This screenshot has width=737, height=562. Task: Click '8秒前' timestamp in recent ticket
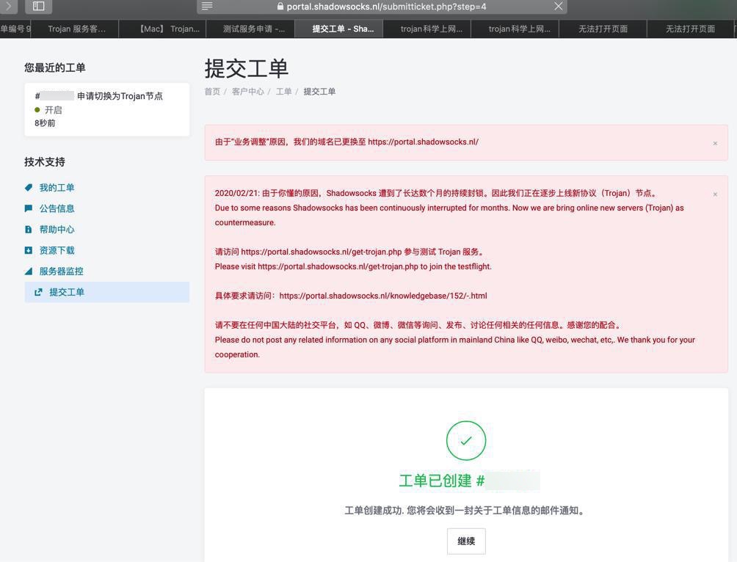click(x=45, y=123)
